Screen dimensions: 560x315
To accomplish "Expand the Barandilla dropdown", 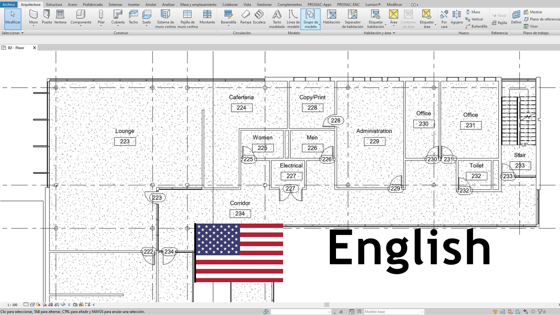I will point(228,26).
